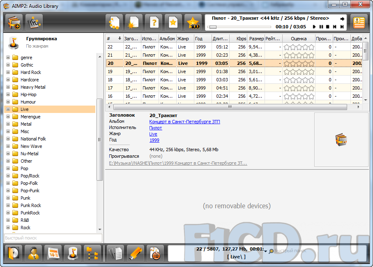Sort by the Kbps column header

tap(238, 39)
